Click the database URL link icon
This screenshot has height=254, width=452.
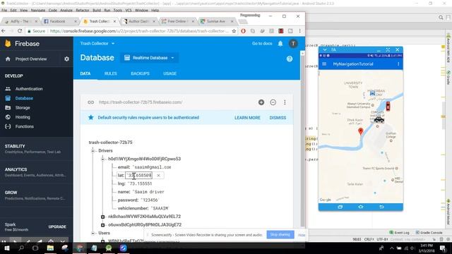[x=91, y=102]
